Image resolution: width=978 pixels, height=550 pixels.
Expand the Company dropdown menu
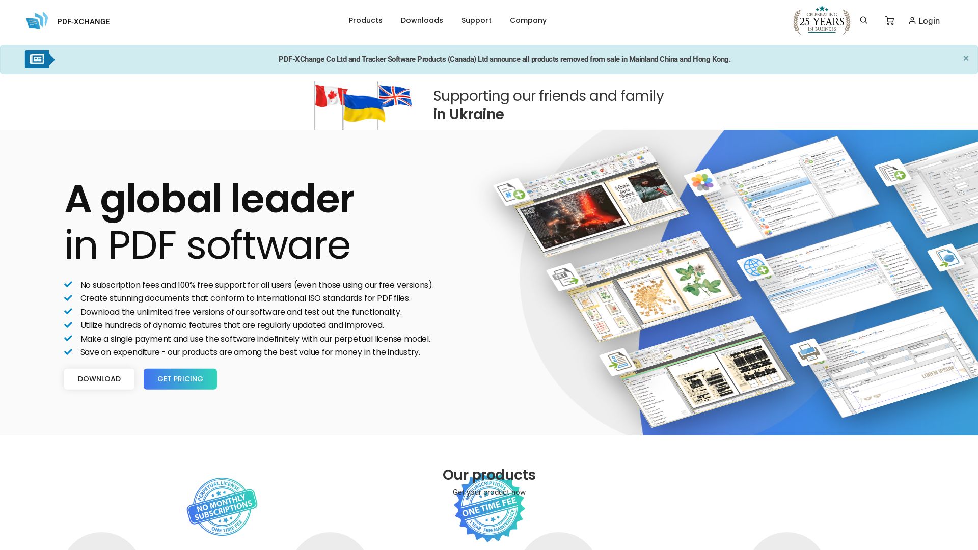pos(529,20)
